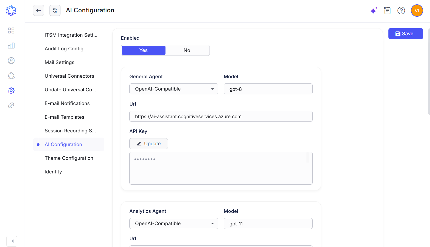Open ITSM Integration Settings menu item

click(71, 35)
